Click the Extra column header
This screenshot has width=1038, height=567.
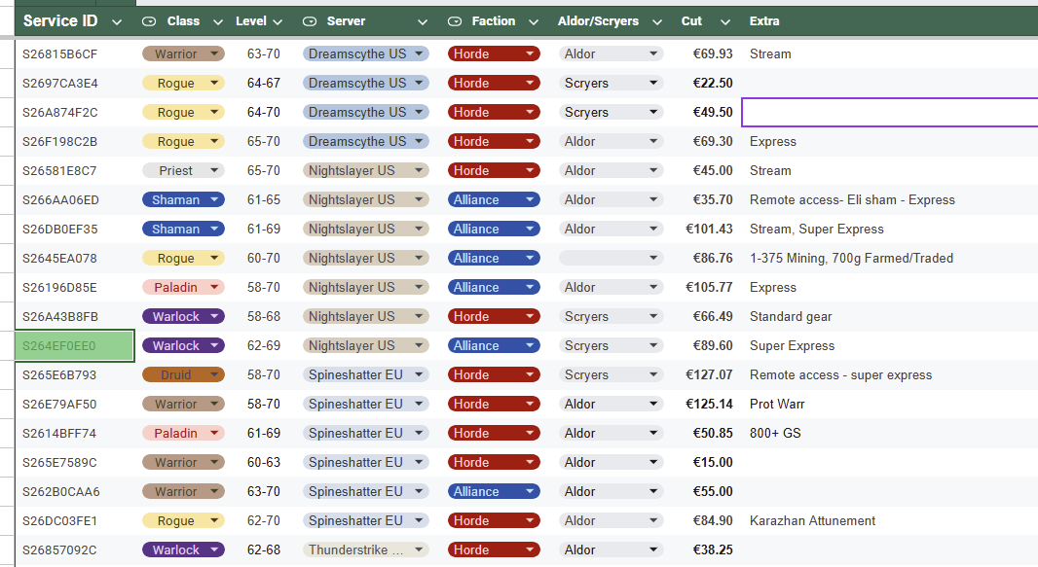pyautogui.click(x=890, y=21)
